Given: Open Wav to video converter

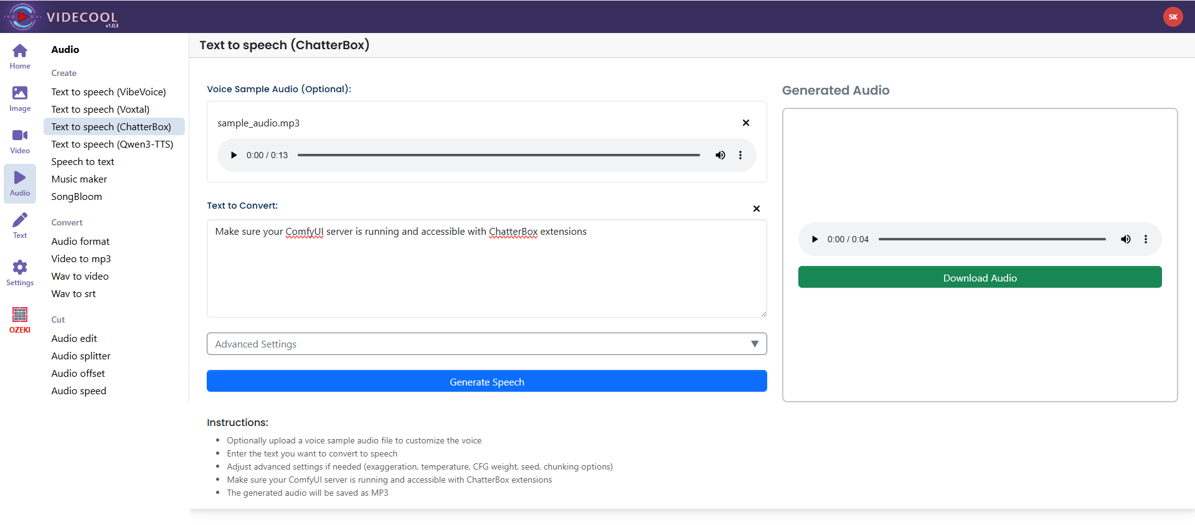Looking at the screenshot, I should tap(80, 277).
